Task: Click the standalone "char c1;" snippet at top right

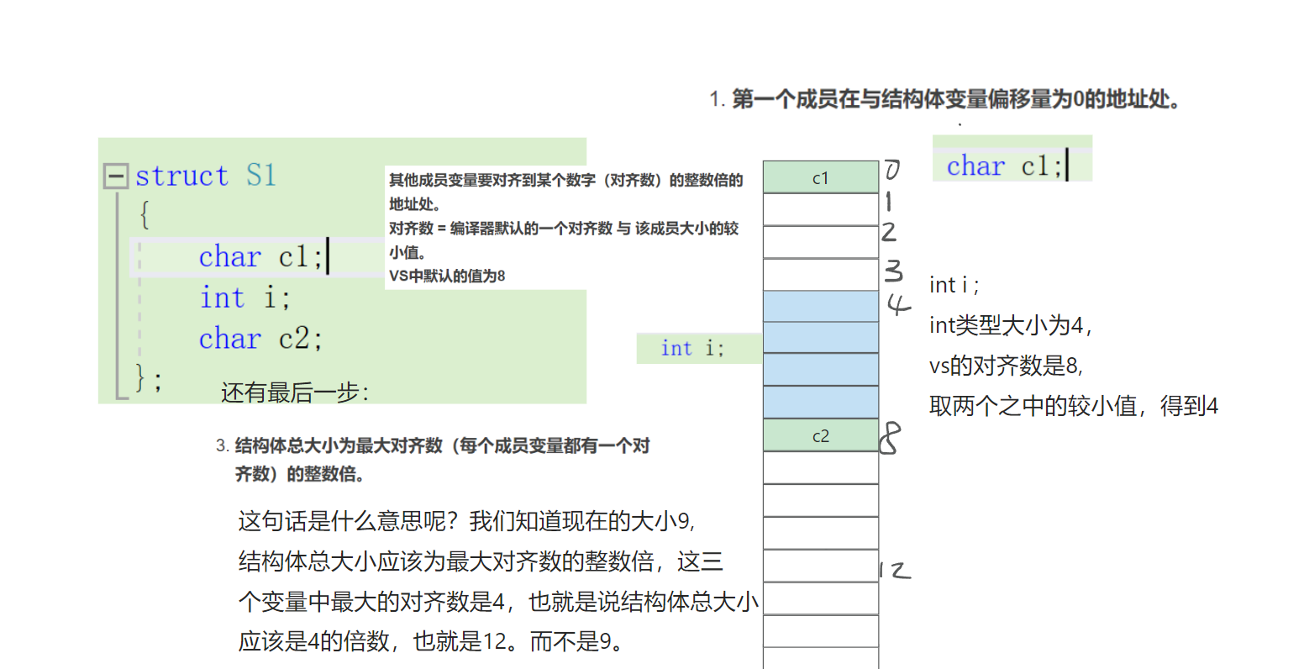Action: tap(1006, 166)
